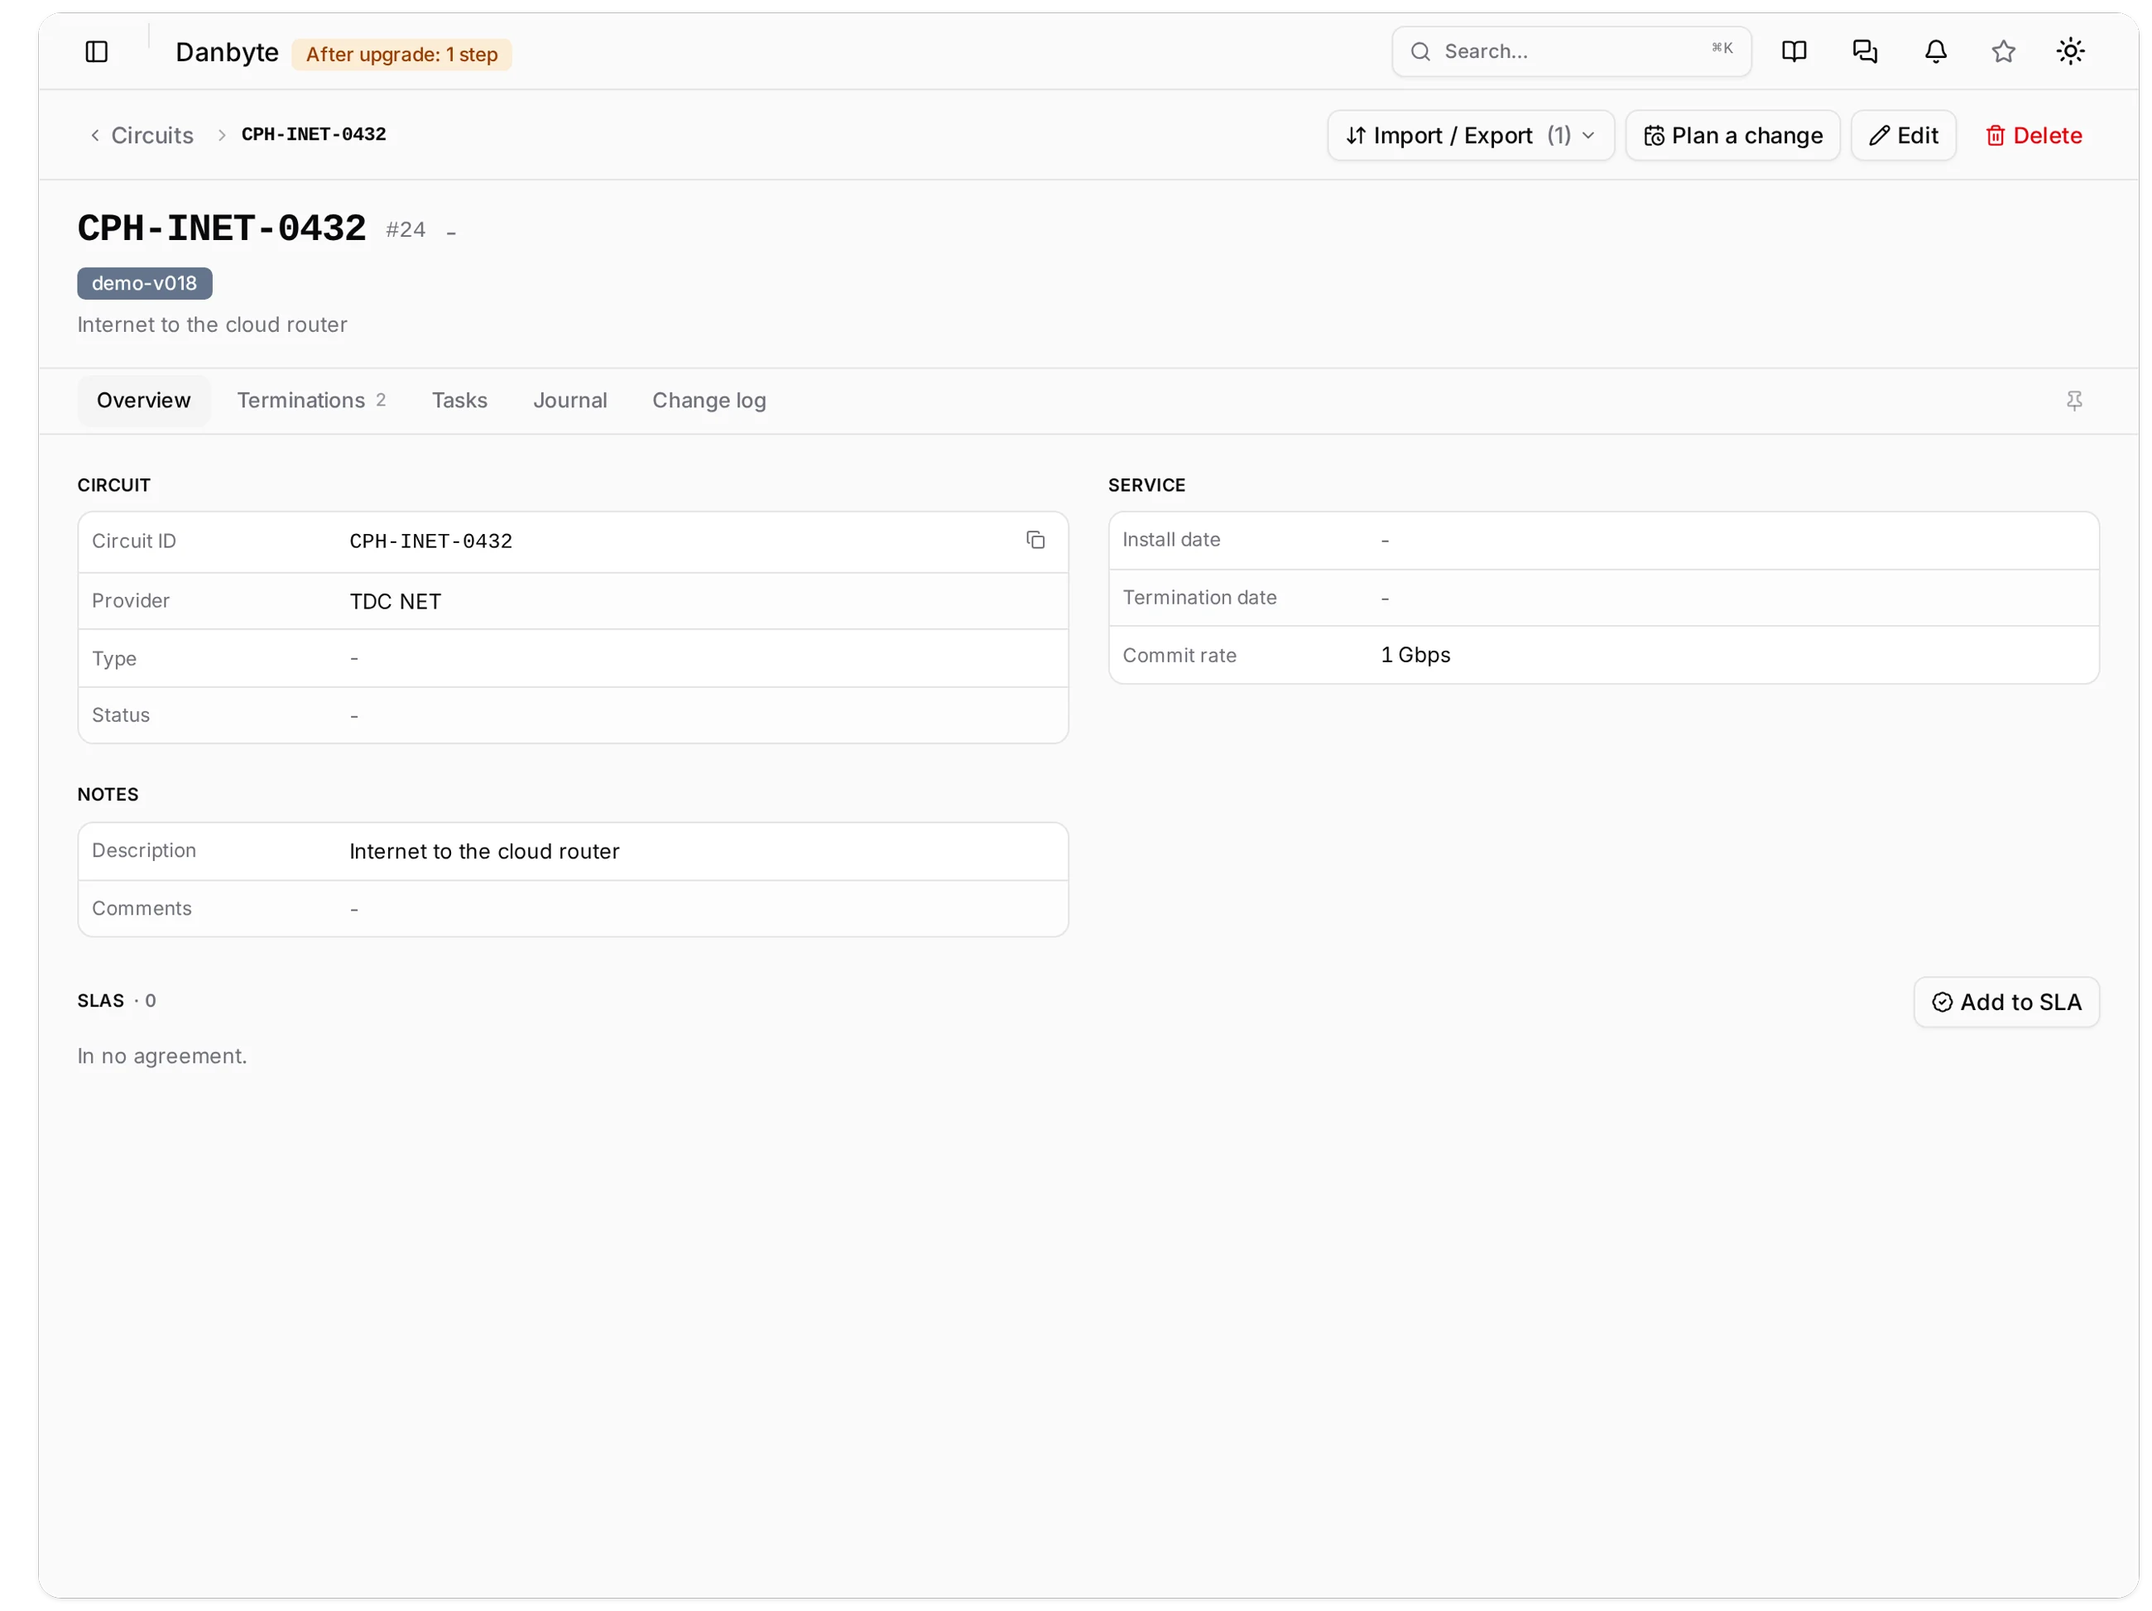Image resolution: width=2152 pixels, height=1611 pixels.
Task: Toggle the sidebar panel icon
Action: tap(96, 51)
